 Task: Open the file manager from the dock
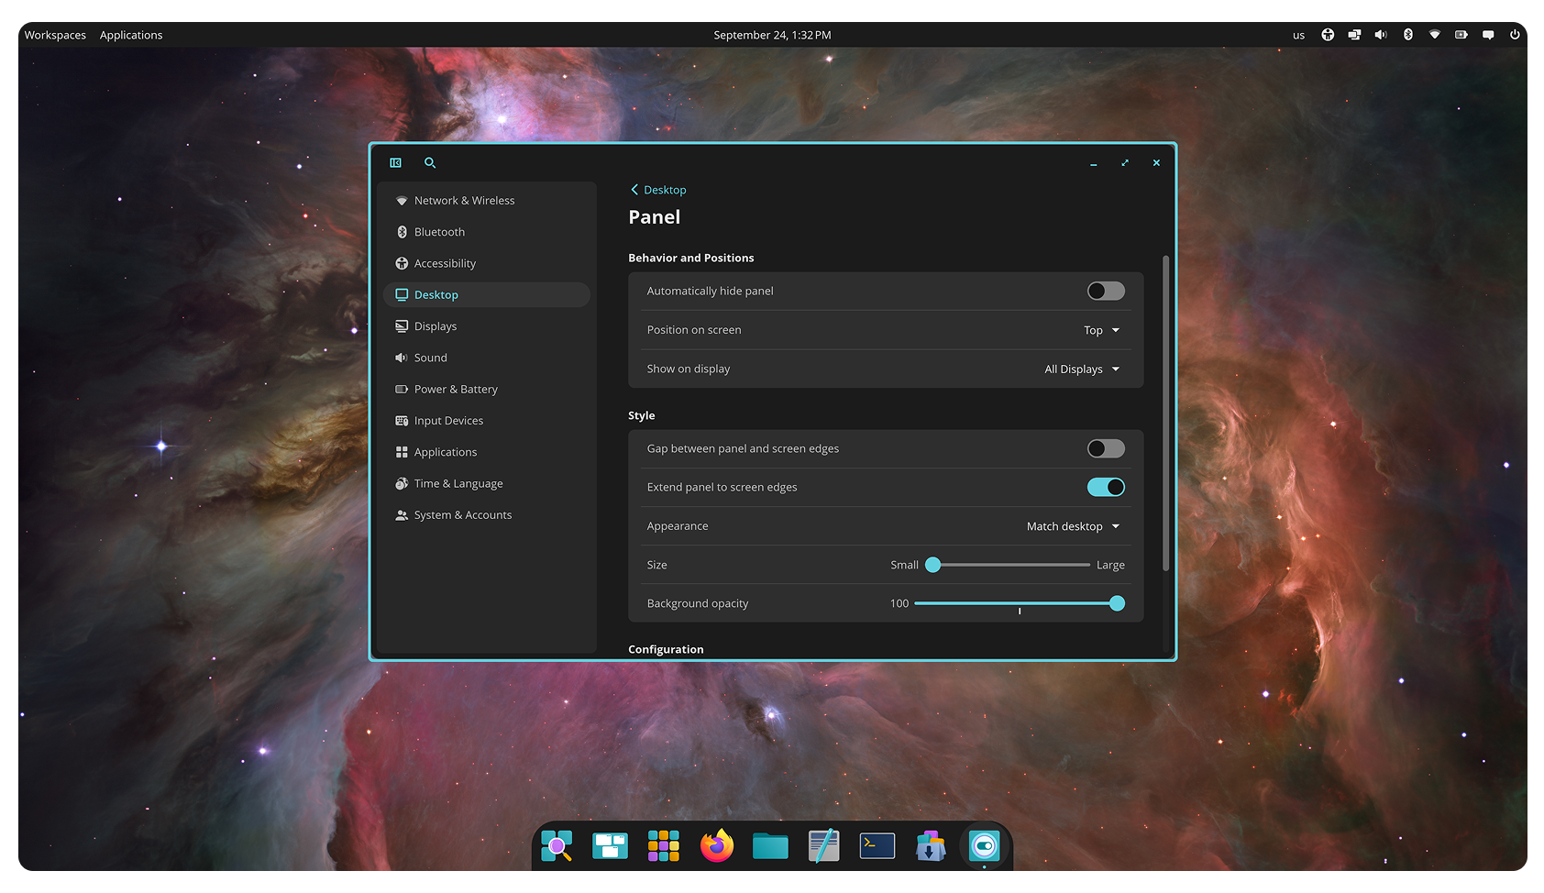(x=769, y=845)
